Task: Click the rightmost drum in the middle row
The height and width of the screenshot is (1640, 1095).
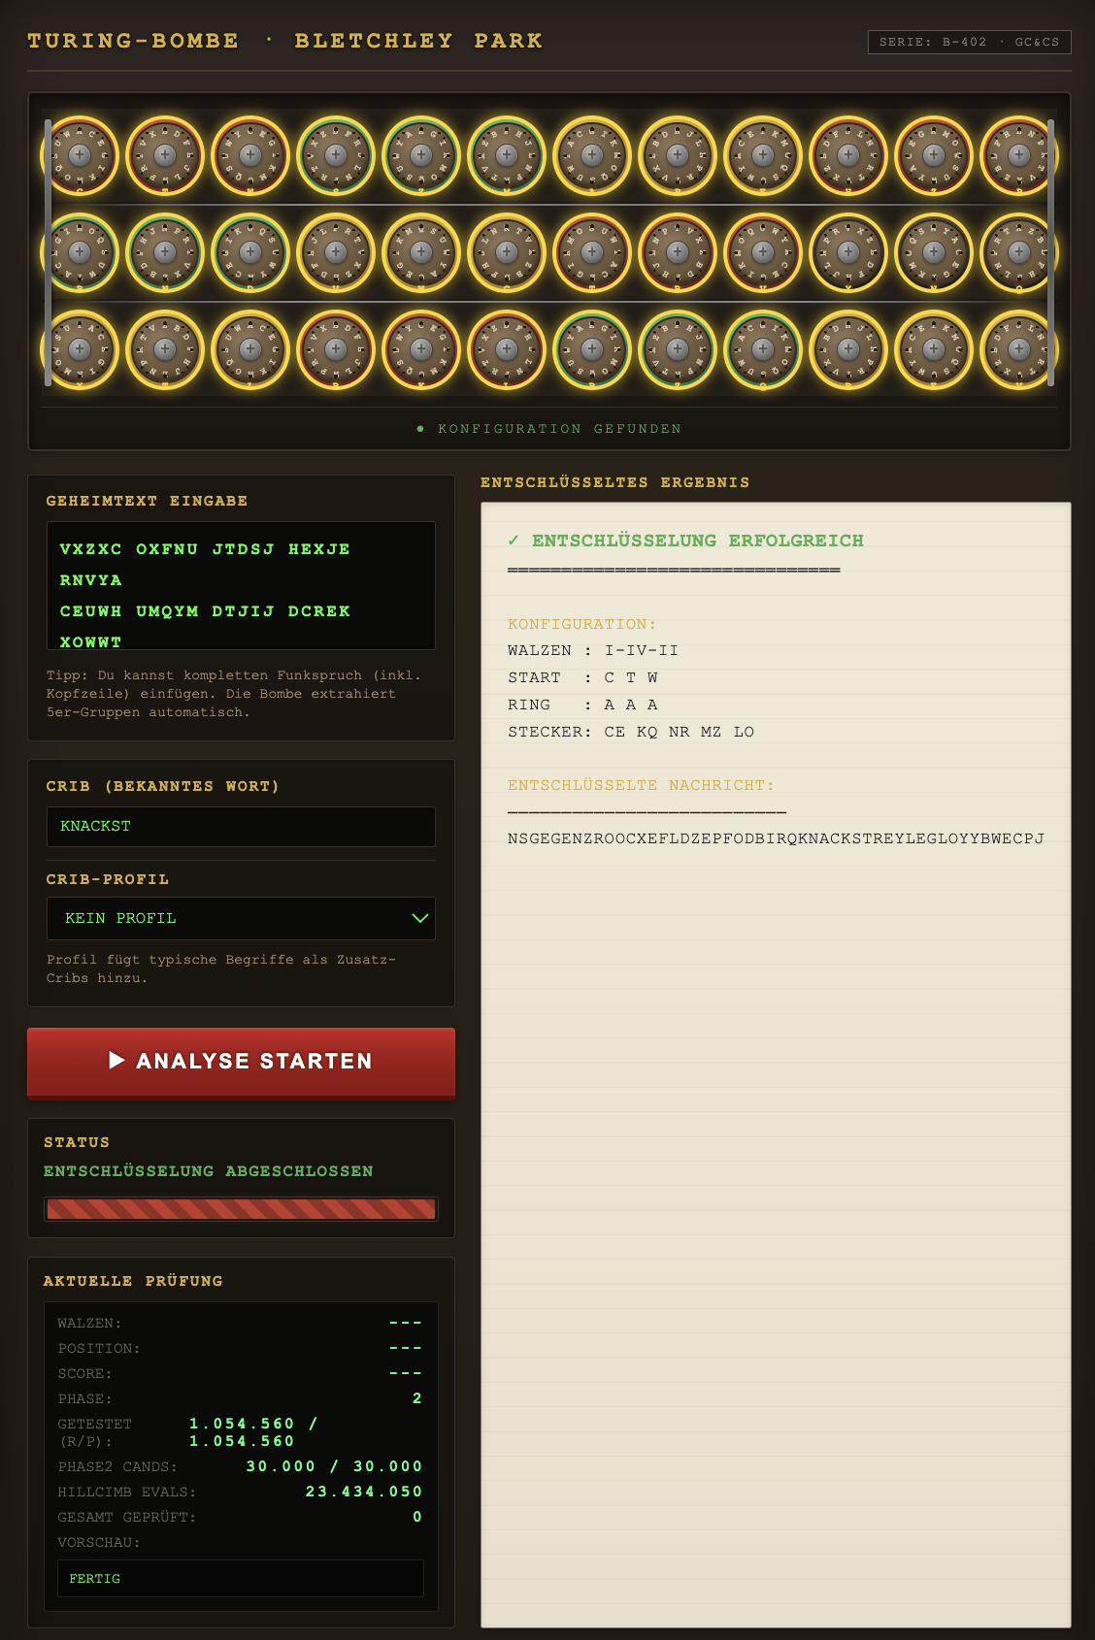Action: click(1018, 252)
